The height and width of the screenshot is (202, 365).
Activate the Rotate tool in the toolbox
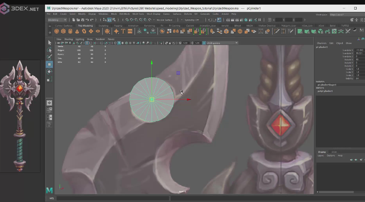pos(49,72)
